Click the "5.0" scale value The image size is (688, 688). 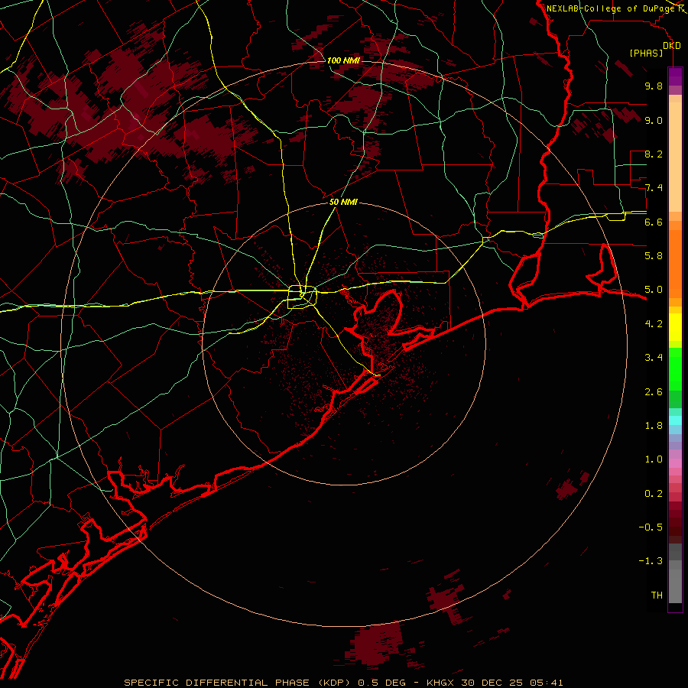click(x=654, y=290)
